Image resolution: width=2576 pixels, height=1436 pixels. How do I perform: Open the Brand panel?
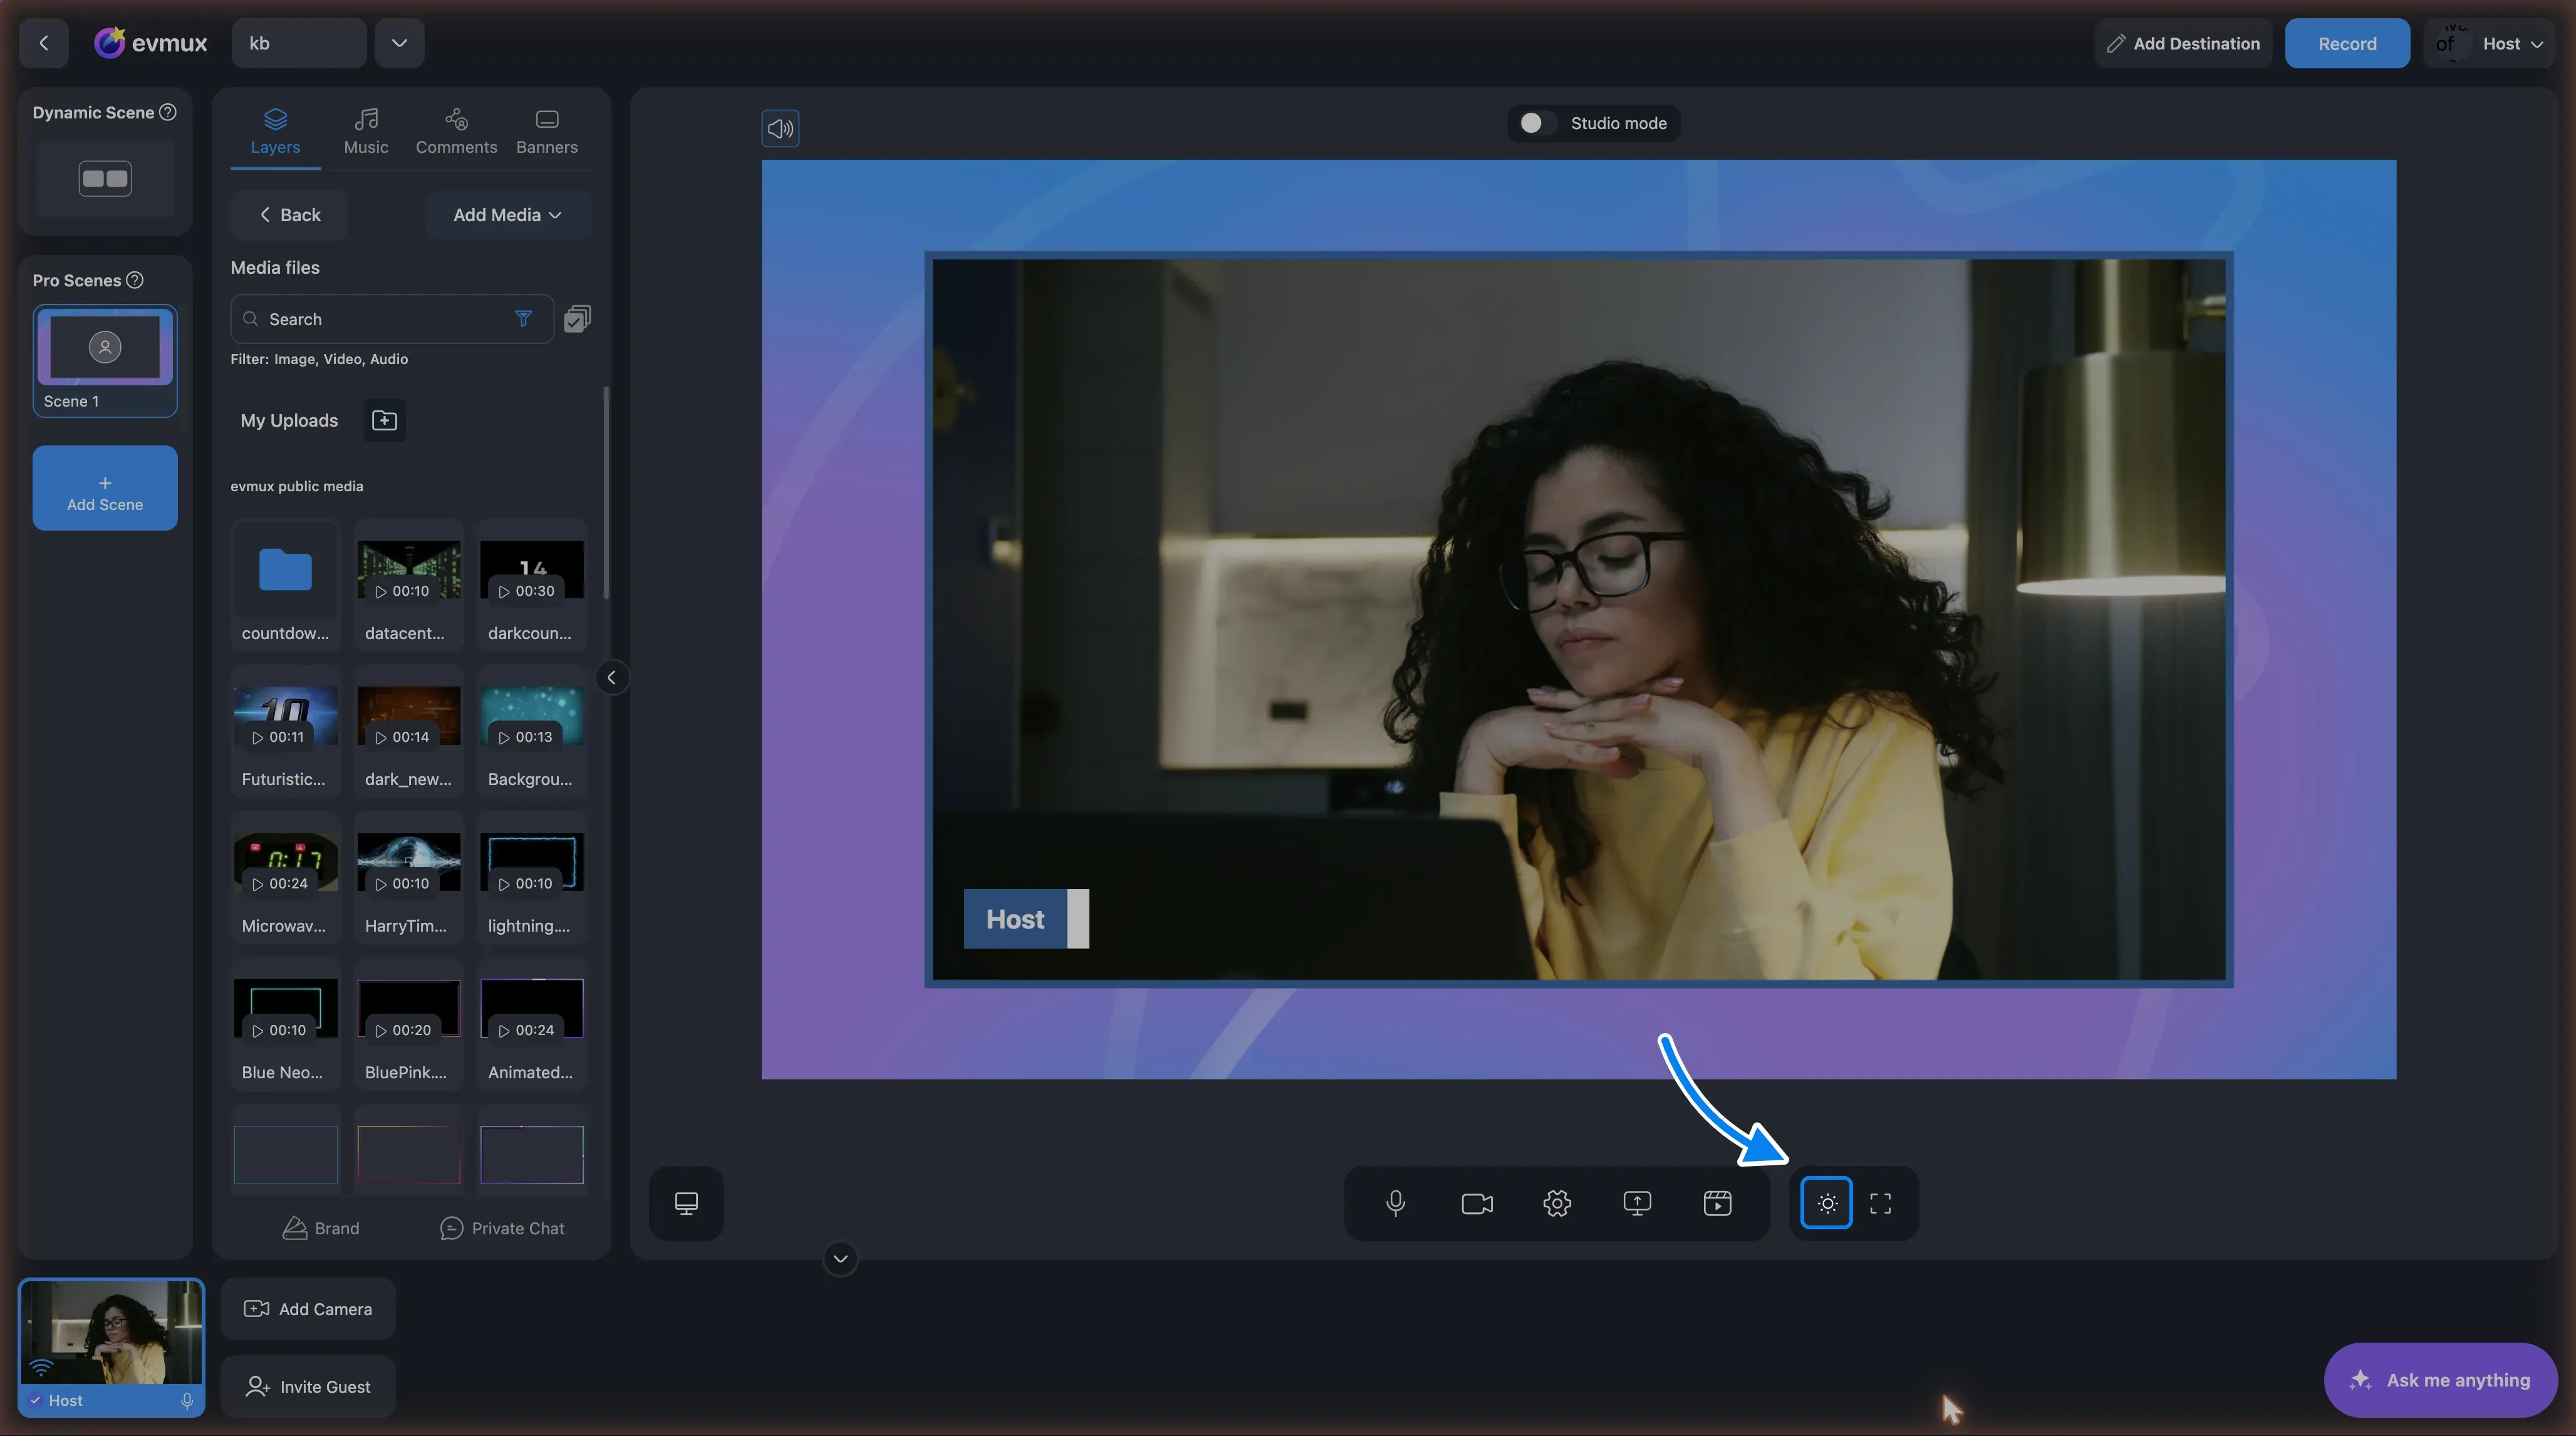[x=320, y=1228]
